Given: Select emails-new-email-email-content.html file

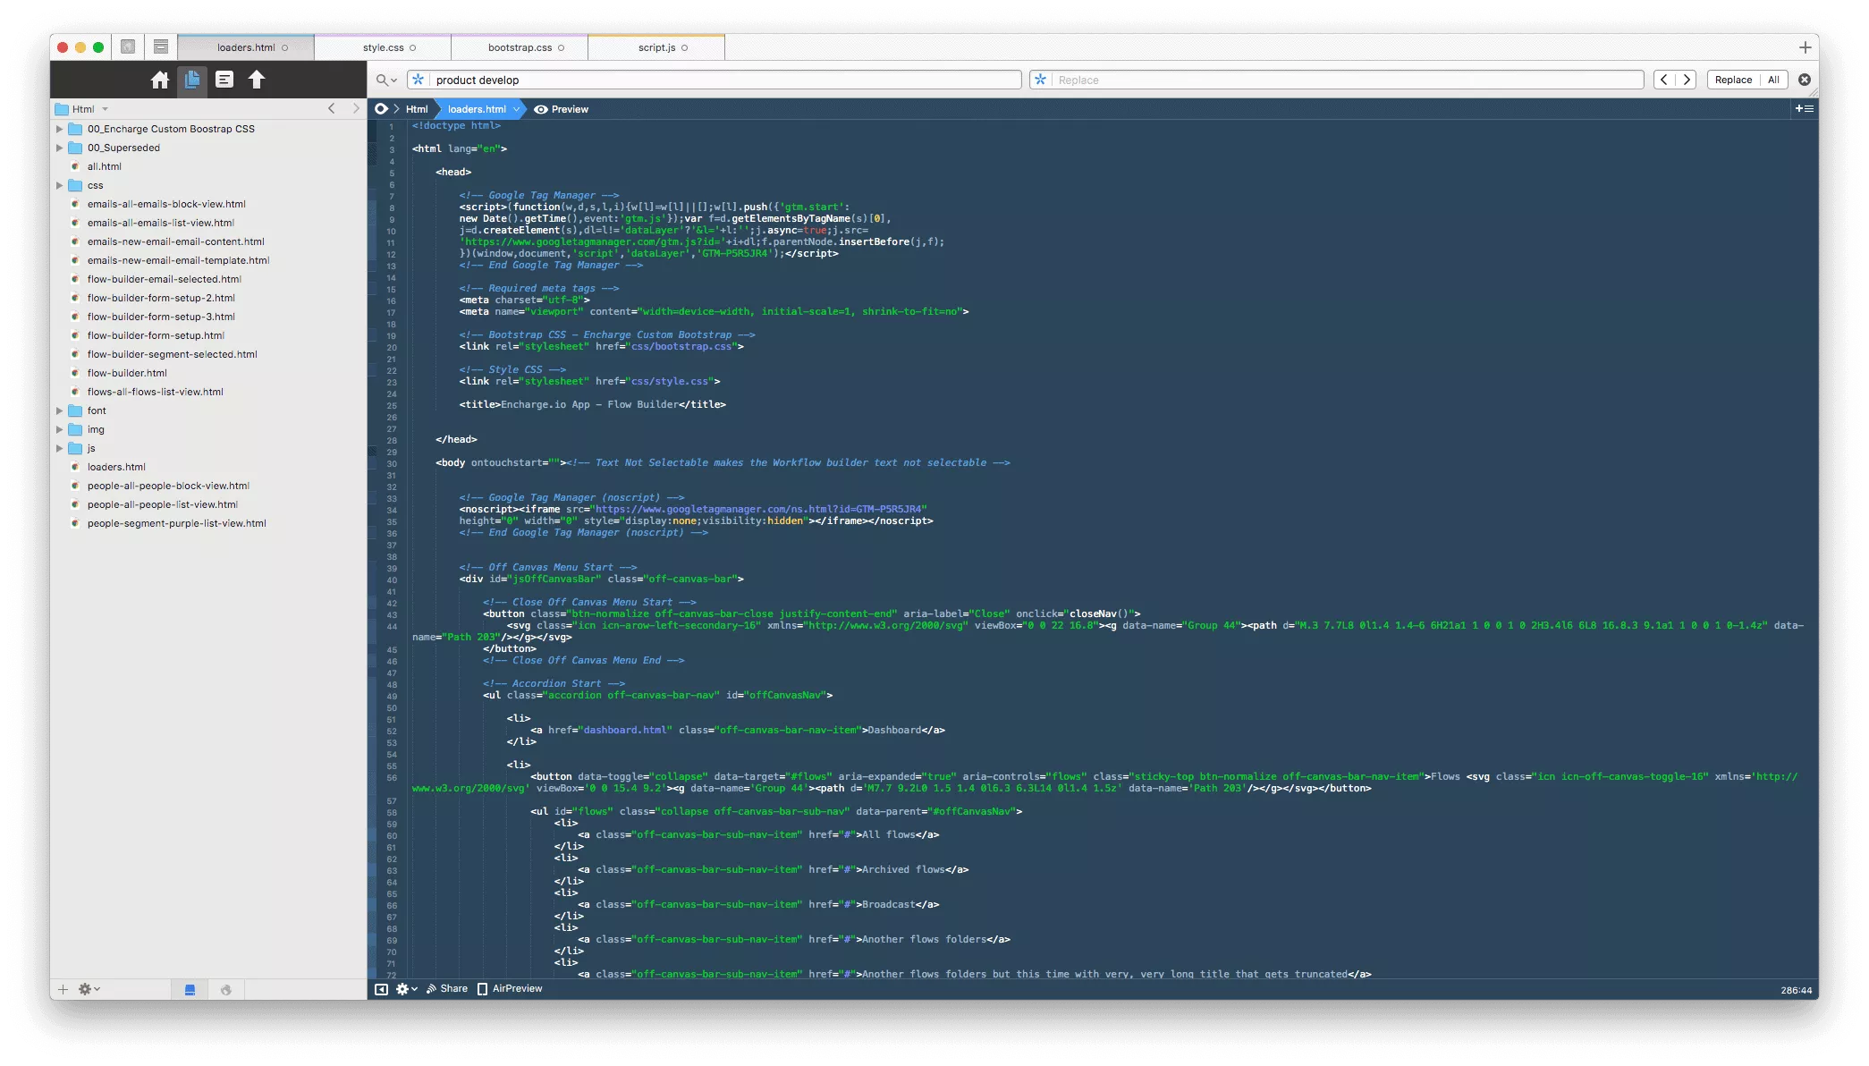Looking at the screenshot, I should tap(175, 241).
